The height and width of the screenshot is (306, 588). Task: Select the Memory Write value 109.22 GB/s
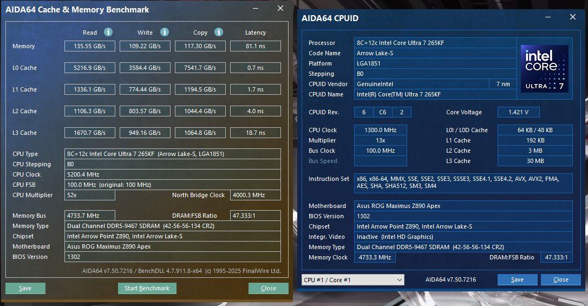click(x=145, y=46)
